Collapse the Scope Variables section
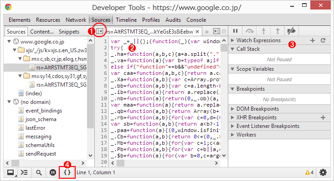Screen dimensions: 334x181 click(232, 69)
